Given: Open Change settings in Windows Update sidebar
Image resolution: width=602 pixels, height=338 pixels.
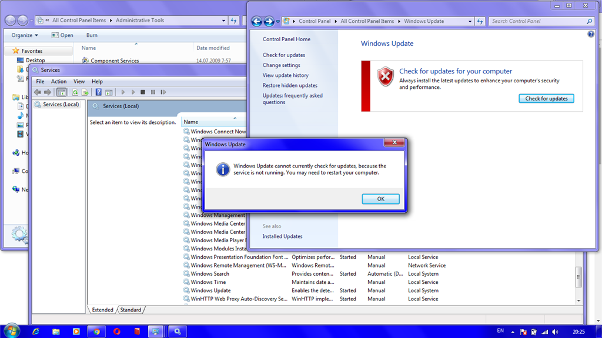Looking at the screenshot, I should [282, 65].
